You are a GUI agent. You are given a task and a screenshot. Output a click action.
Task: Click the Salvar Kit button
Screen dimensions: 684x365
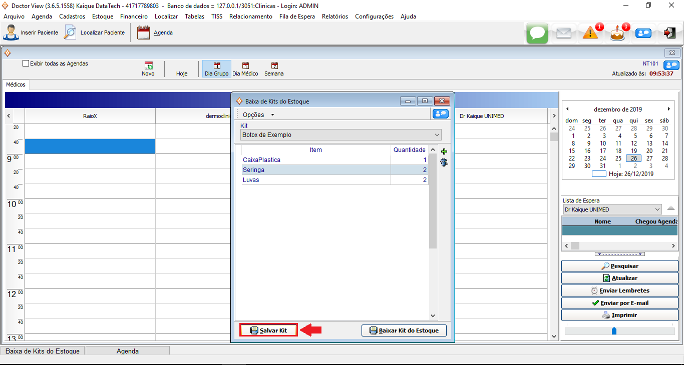[269, 330]
